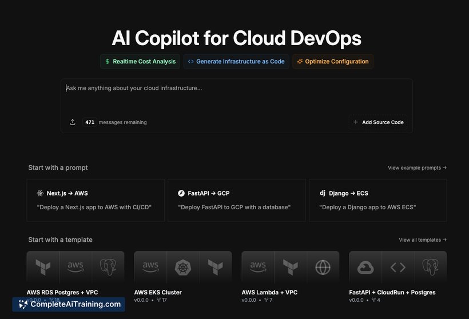Click dollar icon on Realtime Cost Analysis
This screenshot has height=319, width=469.
point(108,62)
